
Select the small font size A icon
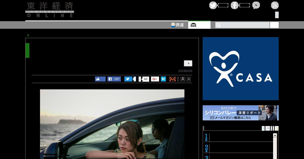click(x=189, y=79)
